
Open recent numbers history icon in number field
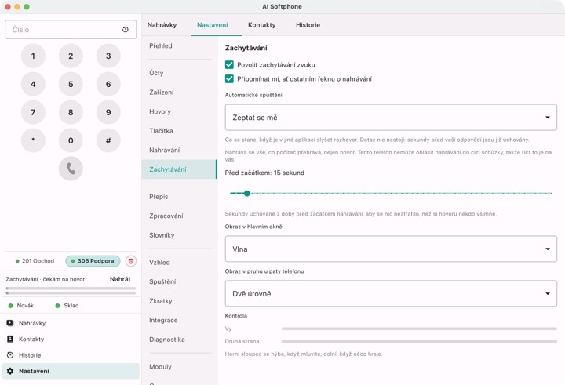pyautogui.click(x=126, y=30)
